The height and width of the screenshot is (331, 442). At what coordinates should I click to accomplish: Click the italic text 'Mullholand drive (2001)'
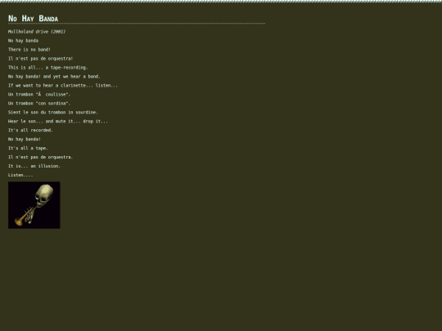(37, 32)
